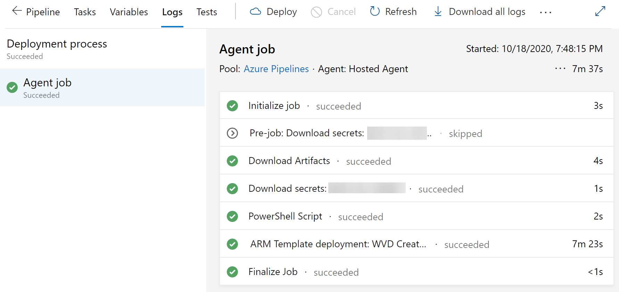
Task: Go to the Tests tab
Action: 207,12
